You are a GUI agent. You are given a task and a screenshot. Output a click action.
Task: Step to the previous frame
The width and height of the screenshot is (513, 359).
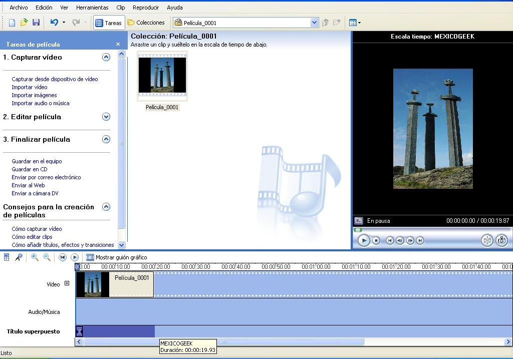point(400,241)
